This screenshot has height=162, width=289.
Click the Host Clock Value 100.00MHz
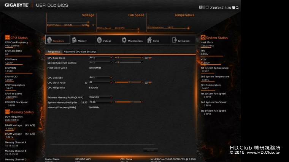[x=95, y=68]
